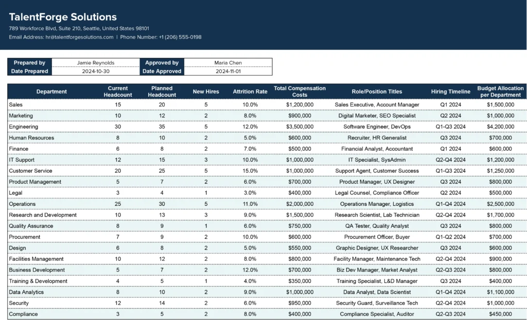This screenshot has height=320, width=527.
Task: Click the Department column header
Action: (x=51, y=92)
